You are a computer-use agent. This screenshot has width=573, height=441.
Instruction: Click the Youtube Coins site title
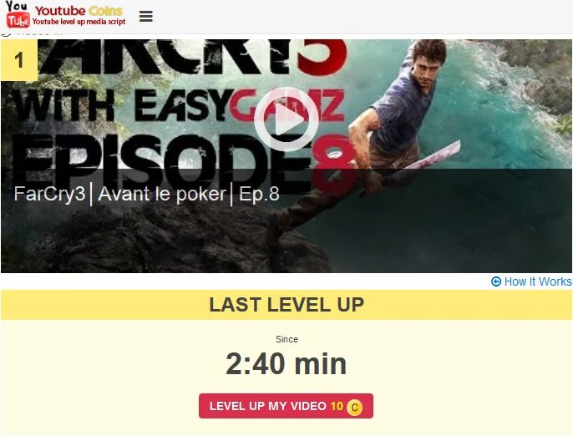[x=79, y=11]
